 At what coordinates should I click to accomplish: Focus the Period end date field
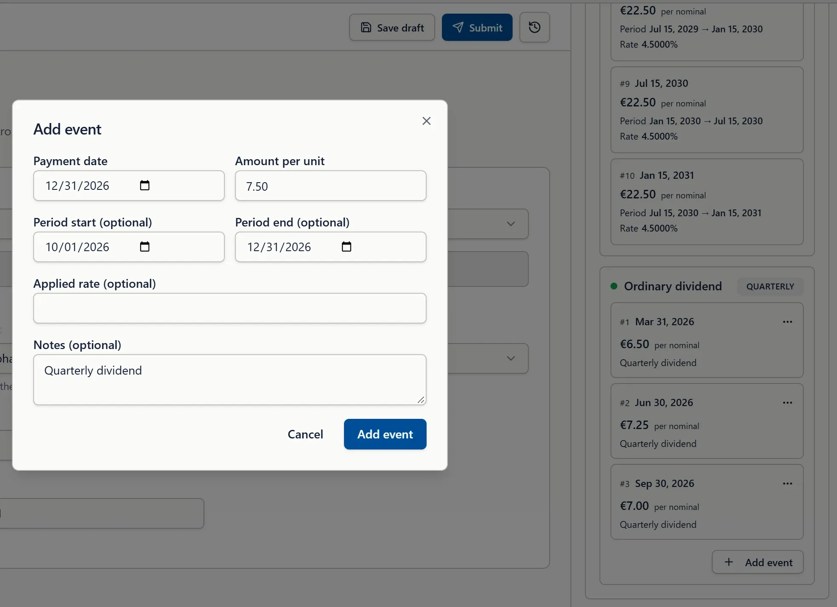(330, 247)
